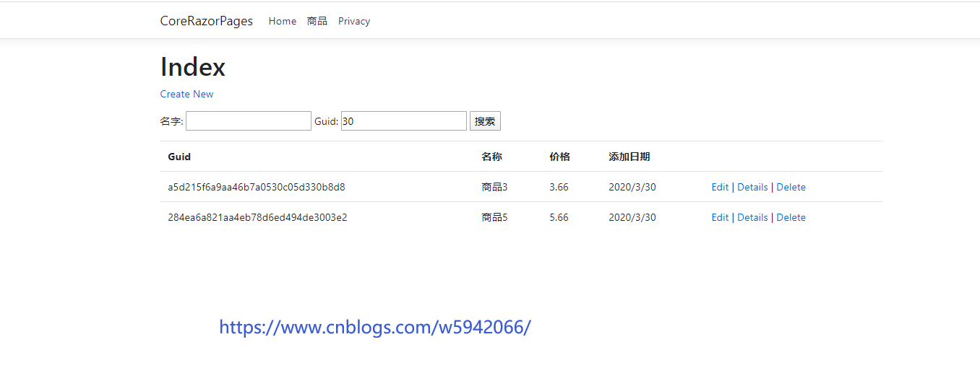Click the cnblogs.com URL text
This screenshot has height=381, width=980.
pos(374,327)
